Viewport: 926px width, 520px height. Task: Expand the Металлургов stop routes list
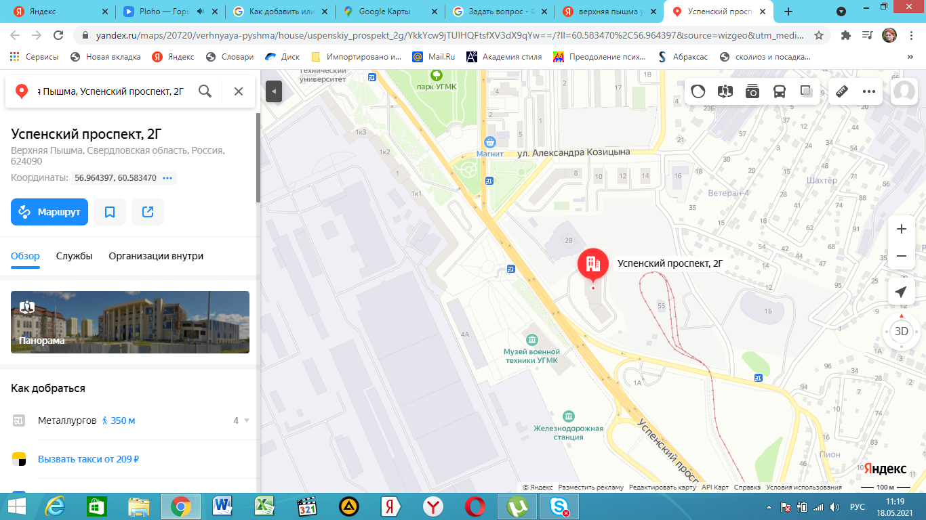point(247,420)
